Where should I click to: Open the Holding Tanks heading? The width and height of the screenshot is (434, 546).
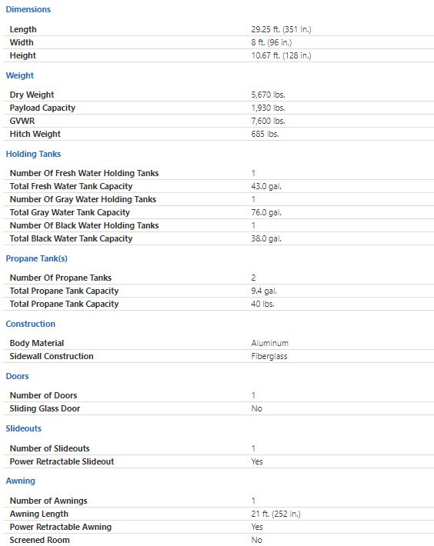tap(33, 154)
